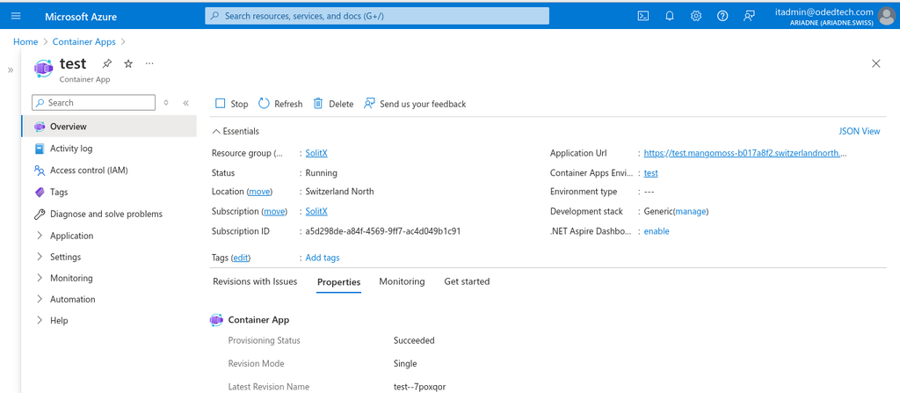Select the Switzerland North location value
900x393 pixels.
pyautogui.click(x=340, y=192)
